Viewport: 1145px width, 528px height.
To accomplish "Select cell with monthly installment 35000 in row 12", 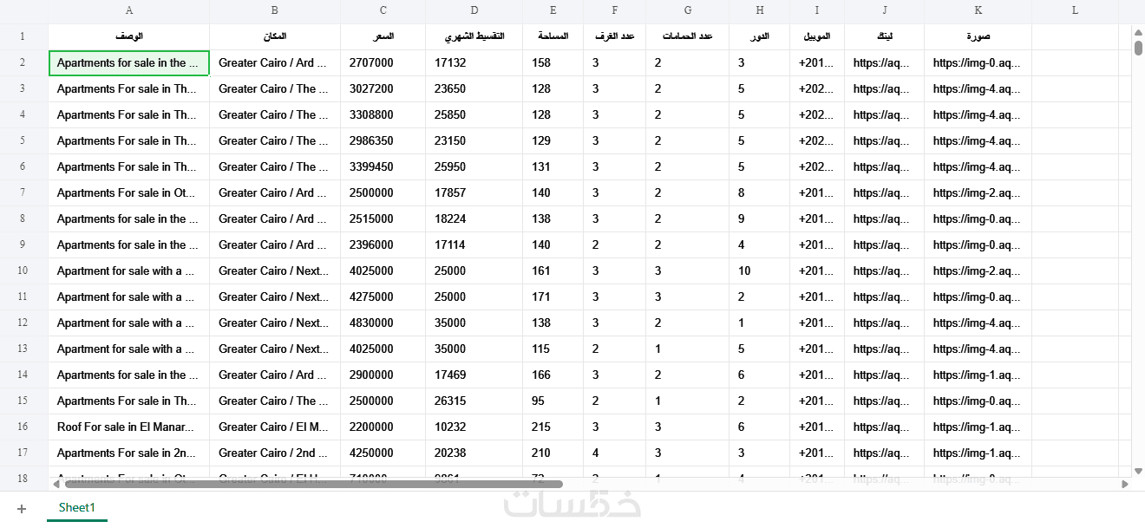I will (x=474, y=323).
